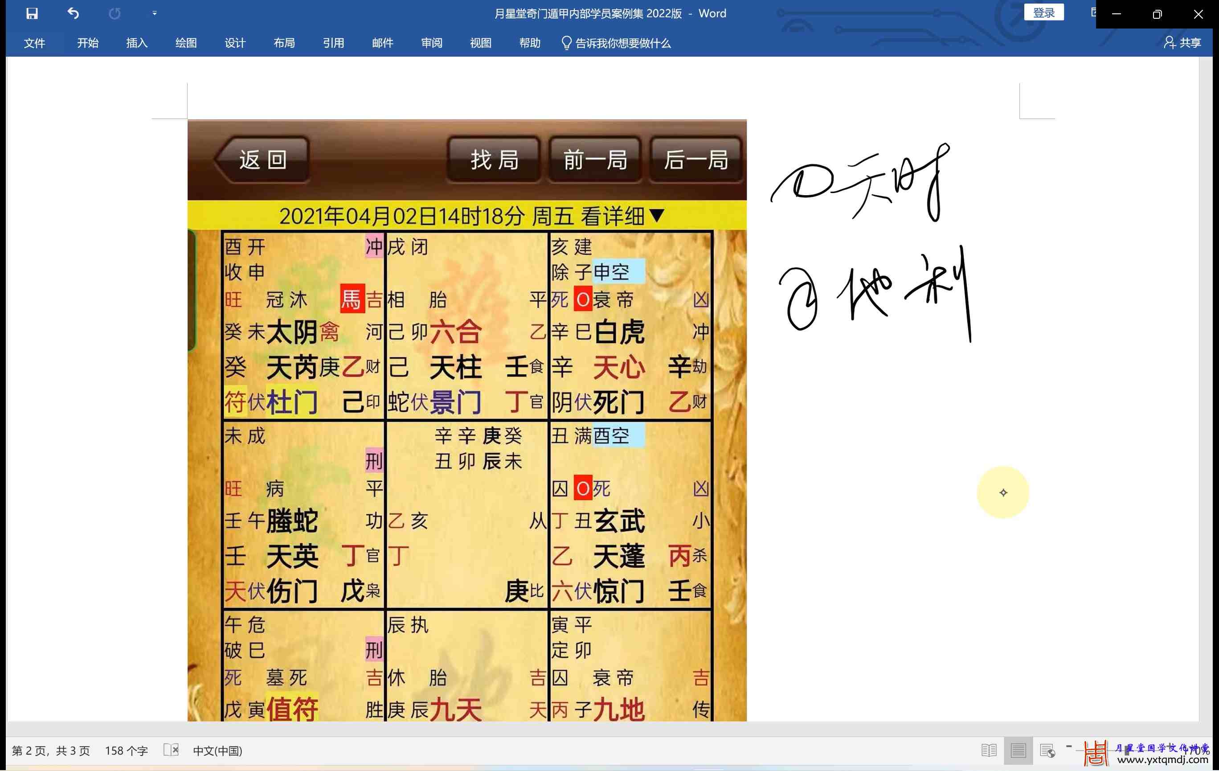Expand 看详细 date dropdown in chart image
This screenshot has width=1219, height=771.
point(657,216)
